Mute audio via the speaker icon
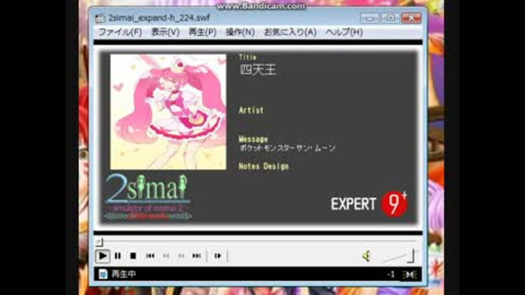 click(x=366, y=256)
